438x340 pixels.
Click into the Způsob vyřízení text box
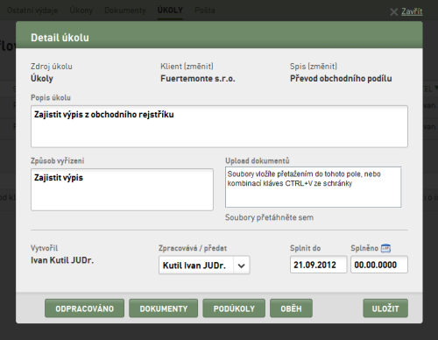[x=122, y=189]
